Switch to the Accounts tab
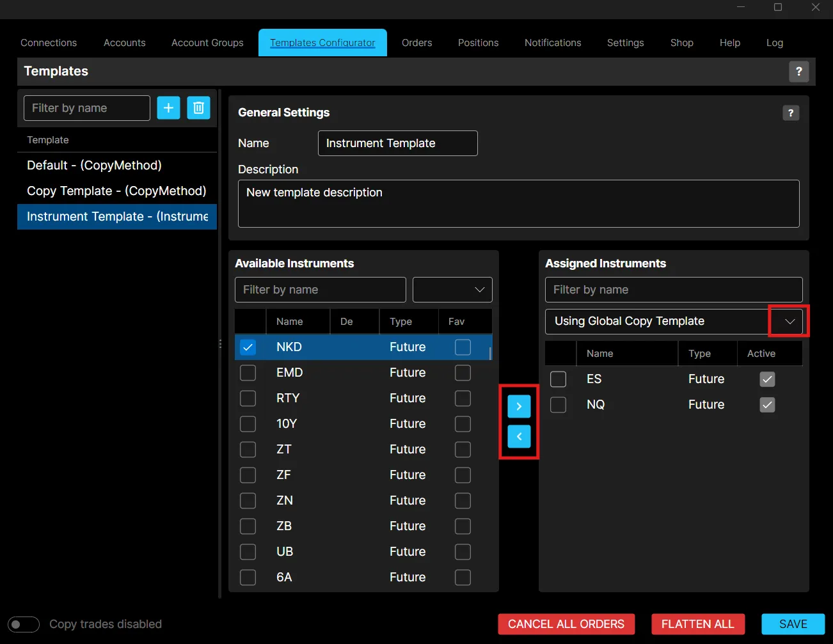 coord(125,43)
